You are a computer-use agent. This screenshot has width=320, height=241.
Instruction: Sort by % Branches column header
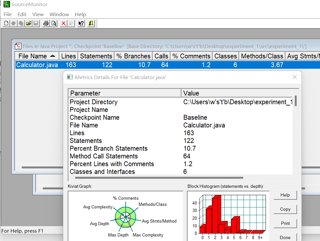click(x=133, y=56)
